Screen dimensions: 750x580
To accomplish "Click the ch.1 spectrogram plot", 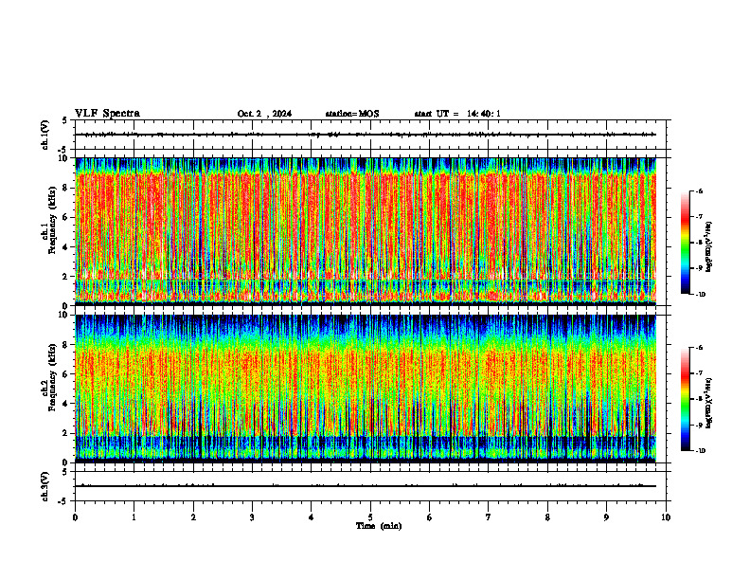I will [x=366, y=231].
